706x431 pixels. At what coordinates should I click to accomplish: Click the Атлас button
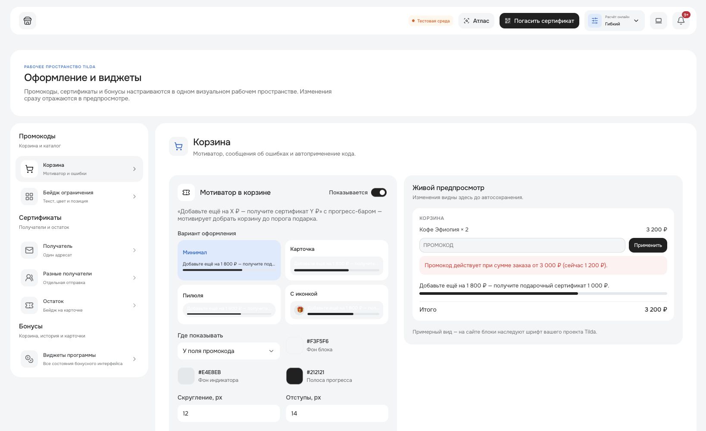[x=476, y=21]
